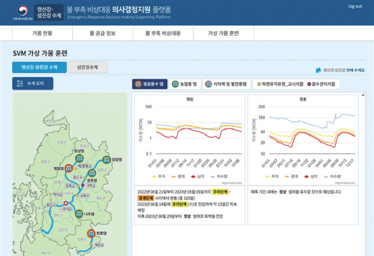The image size is (374, 256).
Task: Open the 영산강·섬진강 전체 수계도 link
Action: [340, 70]
